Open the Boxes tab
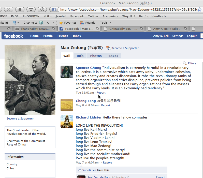 [x=113, y=56]
